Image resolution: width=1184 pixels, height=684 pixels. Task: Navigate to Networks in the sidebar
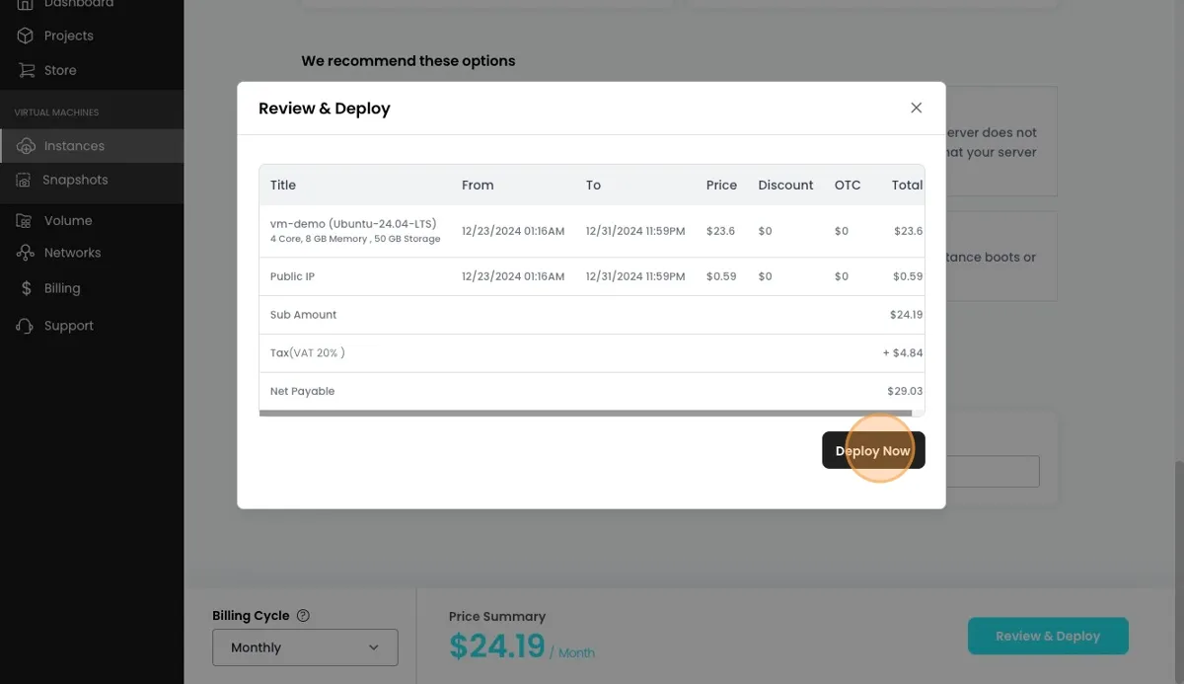coord(72,253)
